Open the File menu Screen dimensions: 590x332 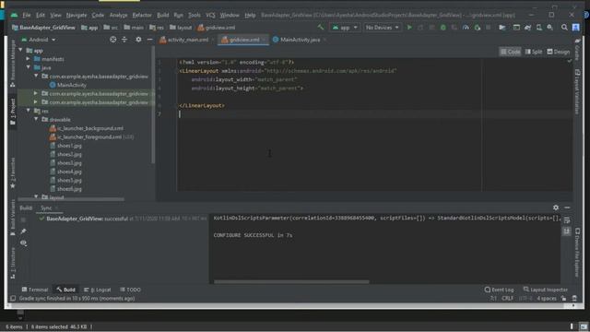point(27,15)
